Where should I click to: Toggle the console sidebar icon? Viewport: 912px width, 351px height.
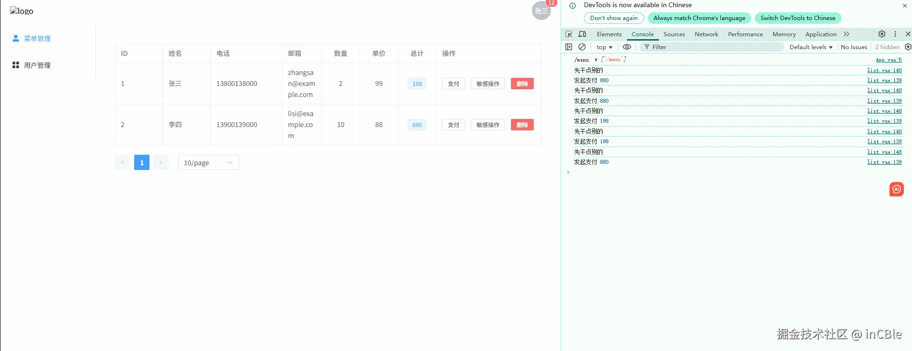point(569,47)
